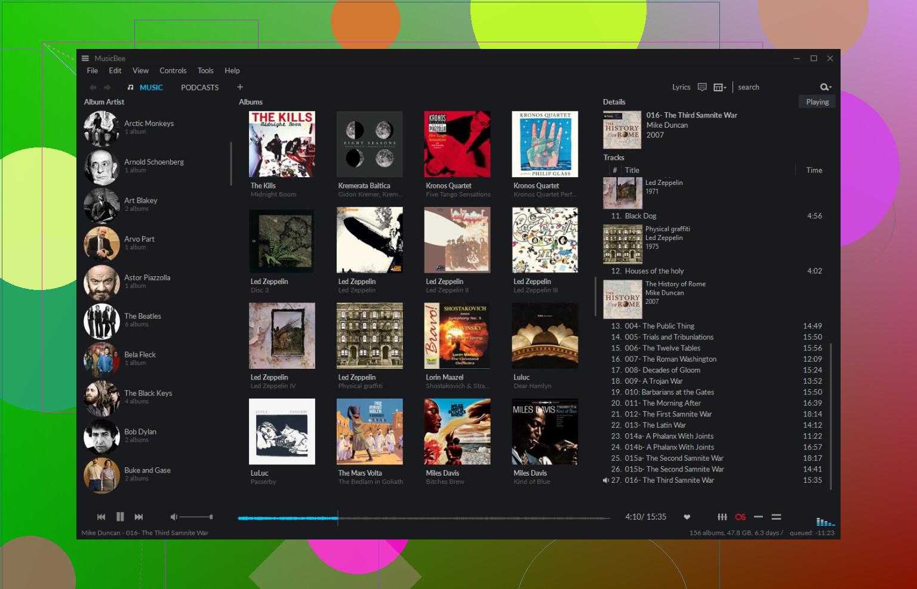917x589 pixels.
Task: Add a new tab with the plus button
Action: 240,87
